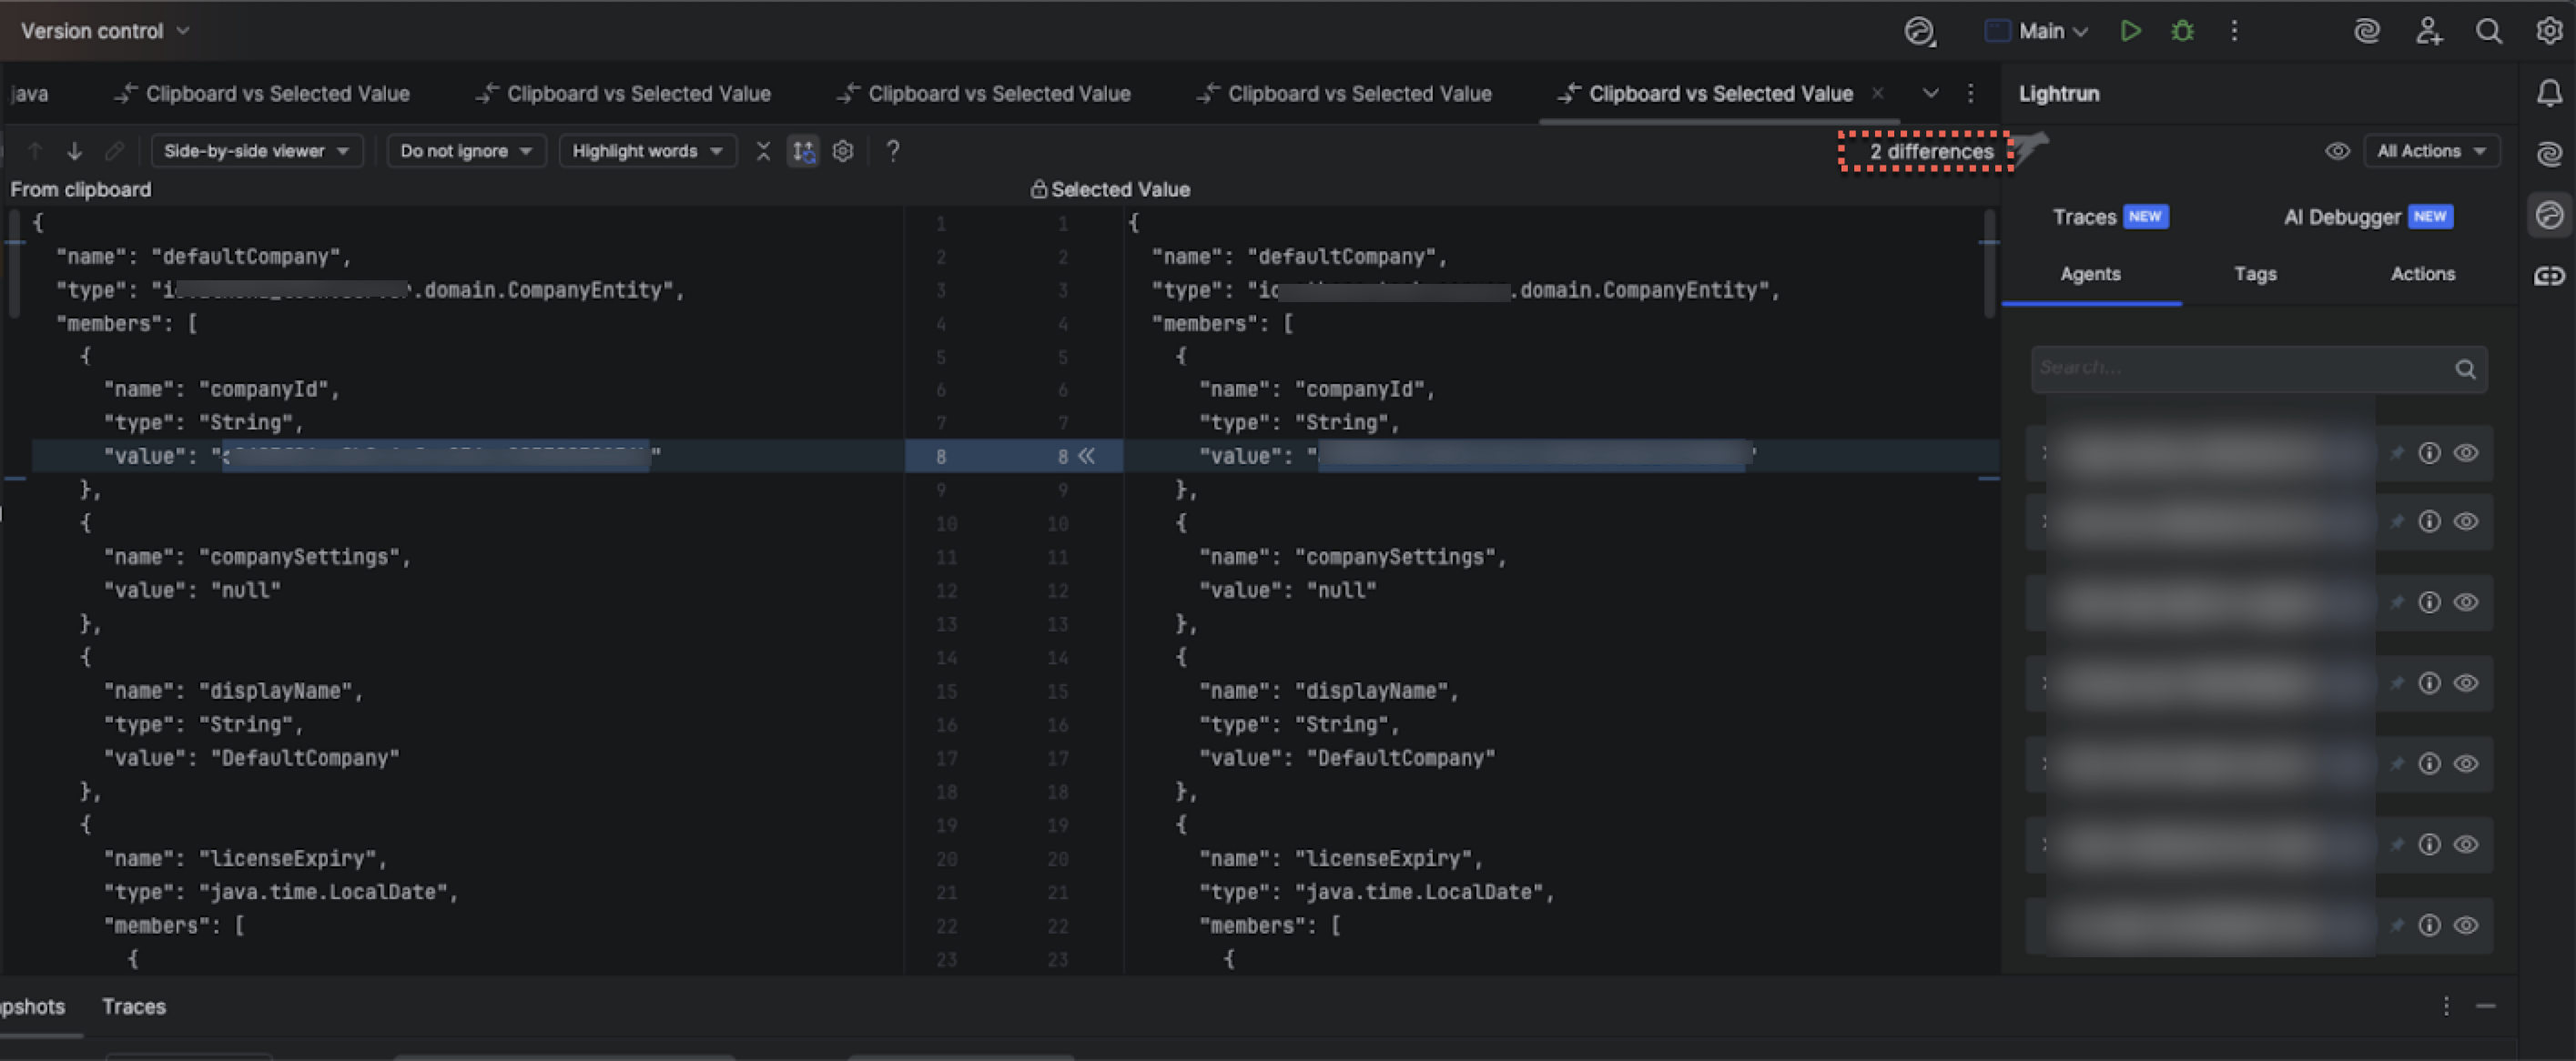Toggle eye icon on first agent row
This screenshot has height=1061, width=2576.
click(x=2466, y=453)
